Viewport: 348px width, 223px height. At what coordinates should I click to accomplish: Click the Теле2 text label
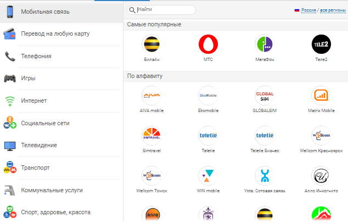click(x=321, y=59)
